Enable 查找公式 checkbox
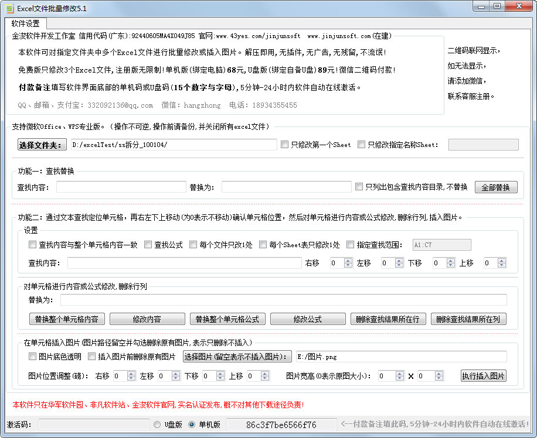 pyautogui.click(x=148, y=244)
